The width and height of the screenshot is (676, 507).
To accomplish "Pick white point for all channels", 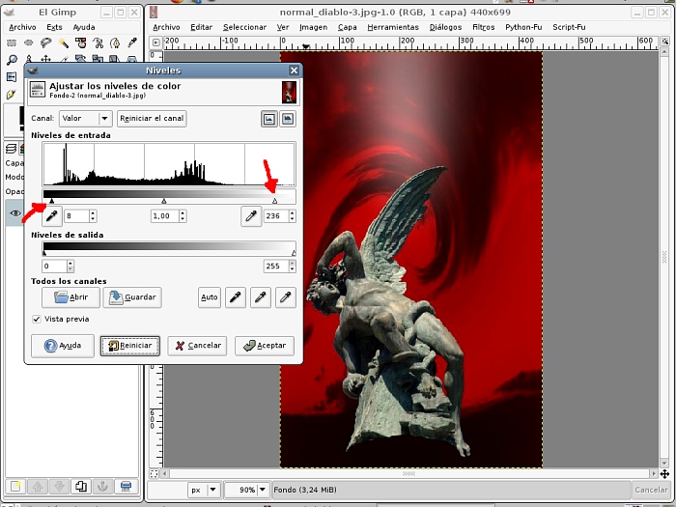I will (x=286, y=297).
